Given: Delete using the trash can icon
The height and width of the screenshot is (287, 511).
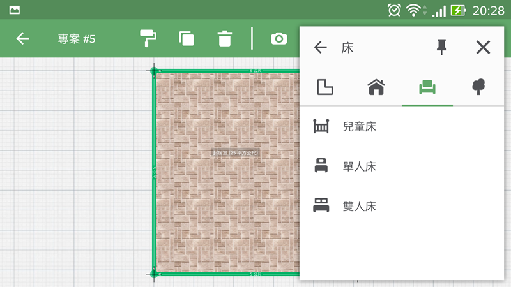Looking at the screenshot, I should click(224, 39).
